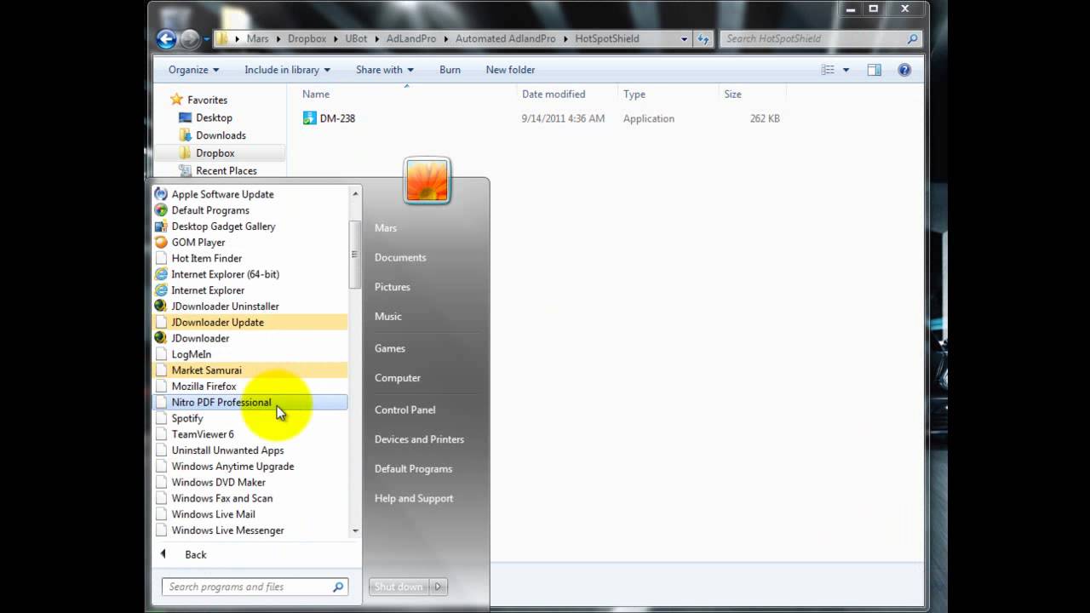Select Dropbox in the Favorites sidebar
This screenshot has width=1090, height=613.
tap(215, 153)
